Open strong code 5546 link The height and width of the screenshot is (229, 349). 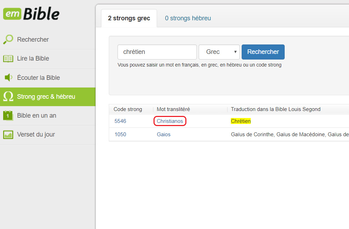pyautogui.click(x=120, y=121)
